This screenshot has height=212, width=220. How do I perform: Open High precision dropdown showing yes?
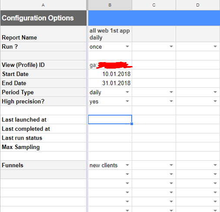127,101
